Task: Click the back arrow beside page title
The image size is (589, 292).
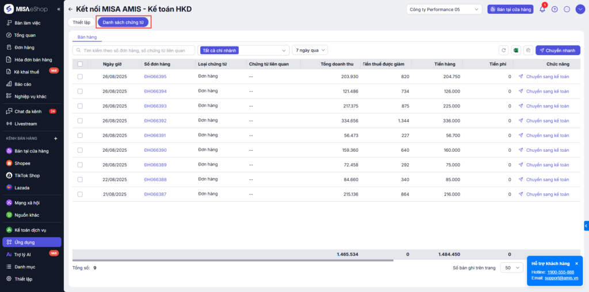Action: (x=70, y=9)
